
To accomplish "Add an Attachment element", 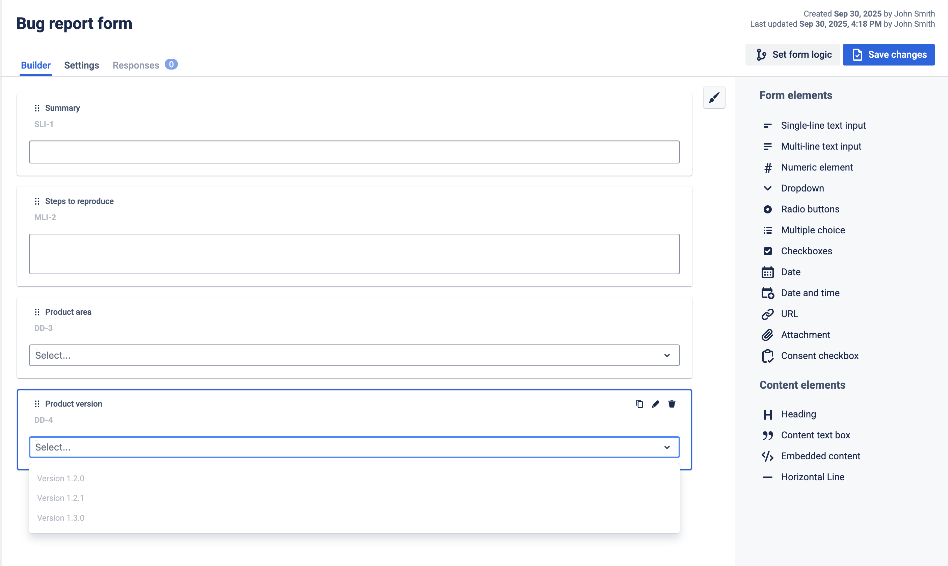I will pyautogui.click(x=806, y=334).
